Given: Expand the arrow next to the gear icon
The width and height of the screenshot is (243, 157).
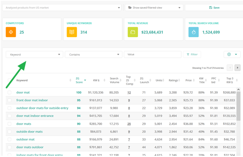Looking at the screenshot, I should tap(236, 54).
